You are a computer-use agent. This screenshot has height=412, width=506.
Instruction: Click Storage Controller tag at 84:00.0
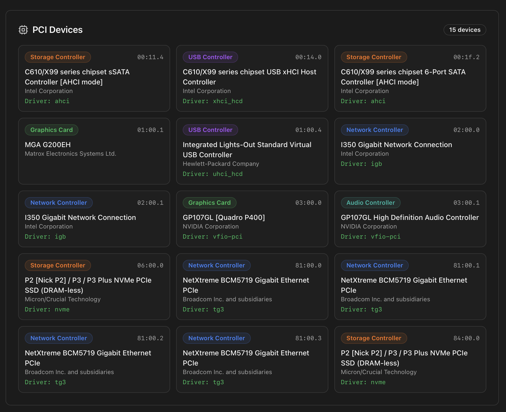(x=374, y=338)
